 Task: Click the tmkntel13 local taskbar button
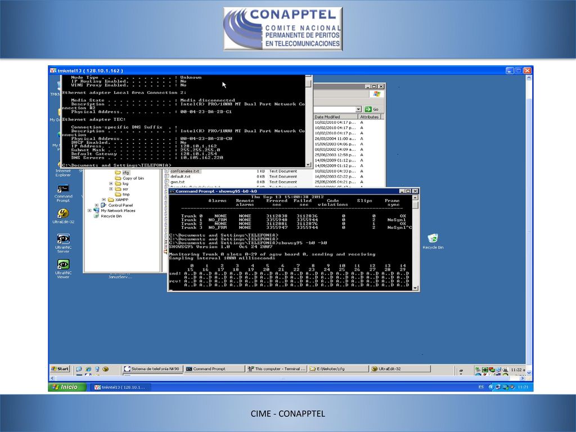pyautogui.click(x=120, y=387)
